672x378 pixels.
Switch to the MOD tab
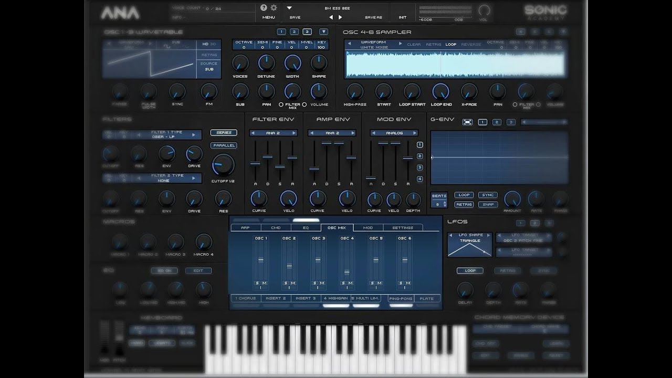point(368,228)
